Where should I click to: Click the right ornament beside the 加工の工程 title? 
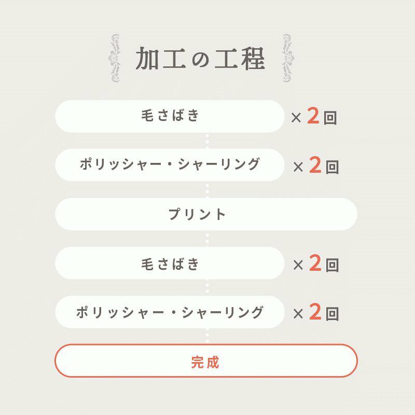tap(287, 58)
